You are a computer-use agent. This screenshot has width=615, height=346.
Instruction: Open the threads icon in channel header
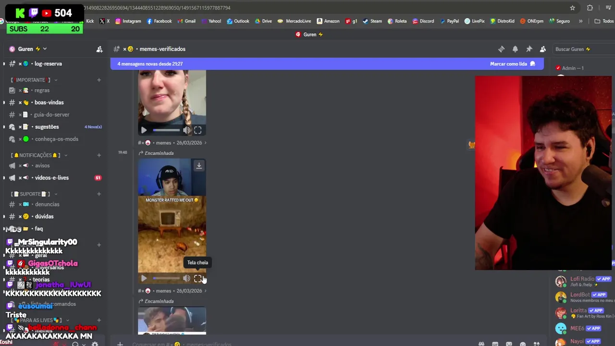[501, 49]
